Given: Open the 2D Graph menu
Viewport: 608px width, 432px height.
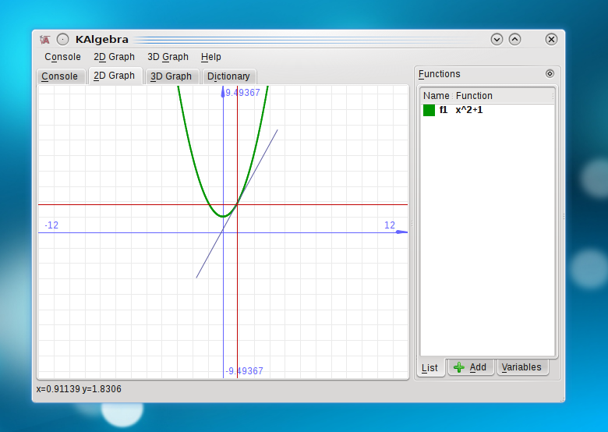Looking at the screenshot, I should point(114,57).
